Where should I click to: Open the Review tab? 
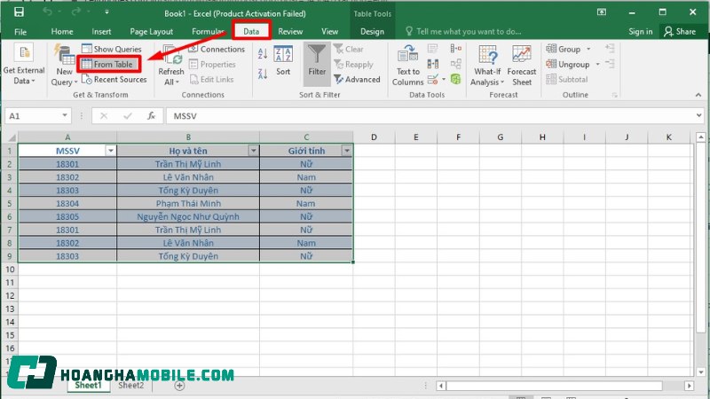290,32
